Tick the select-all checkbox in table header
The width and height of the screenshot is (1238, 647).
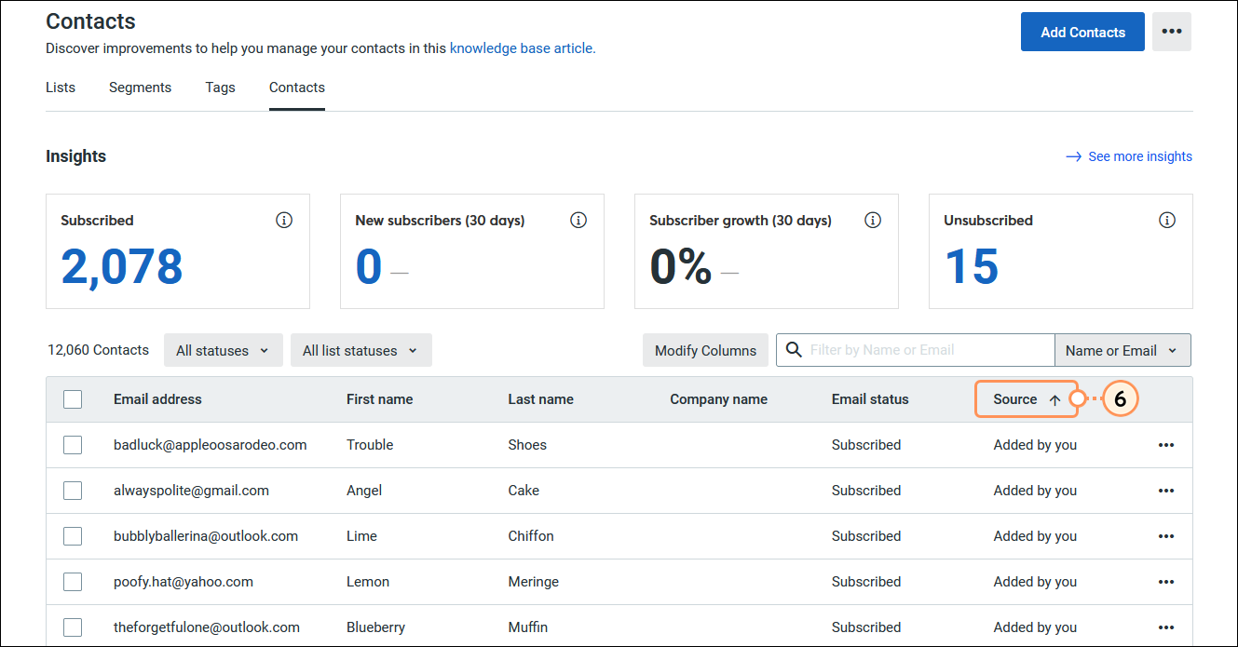click(73, 399)
